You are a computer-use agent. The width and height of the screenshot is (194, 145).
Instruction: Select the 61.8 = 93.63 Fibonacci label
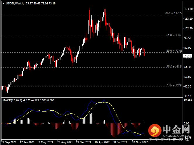click(174, 35)
